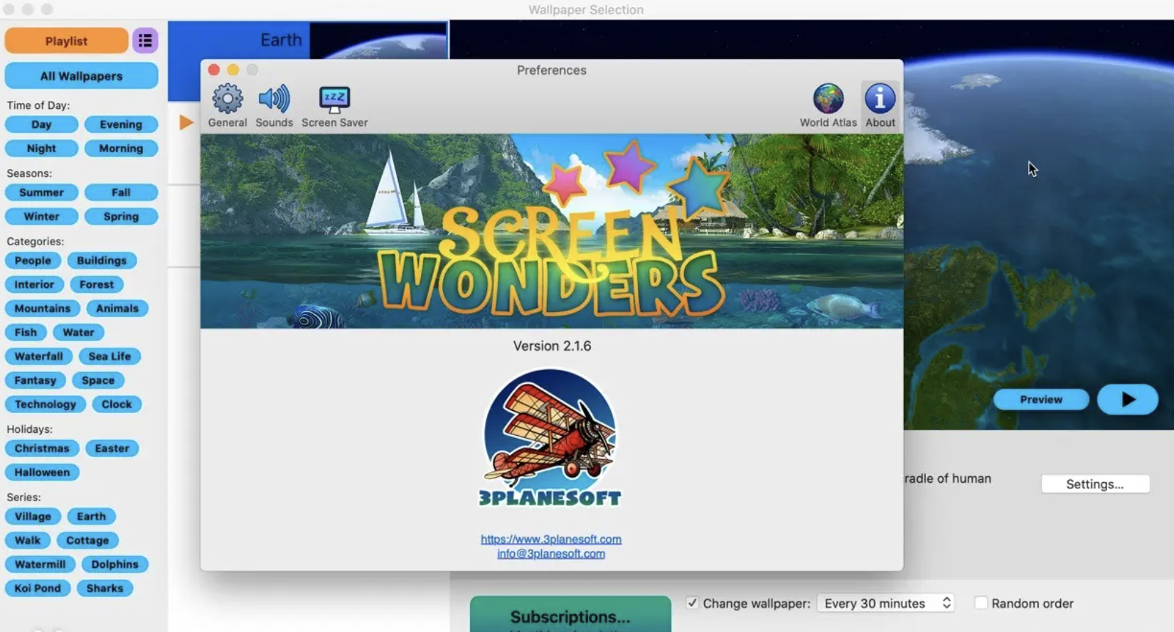This screenshot has height=632, width=1174.
Task: Open the Sounds preferences pane
Action: [274, 106]
